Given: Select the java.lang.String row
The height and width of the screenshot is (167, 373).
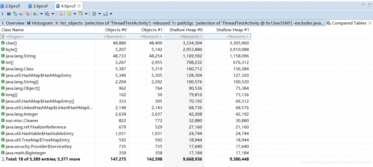Looking at the screenshot, I should point(21,56).
